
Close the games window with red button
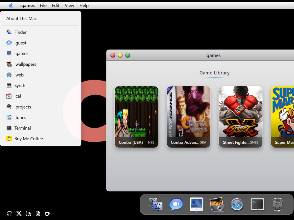[x=113, y=55]
